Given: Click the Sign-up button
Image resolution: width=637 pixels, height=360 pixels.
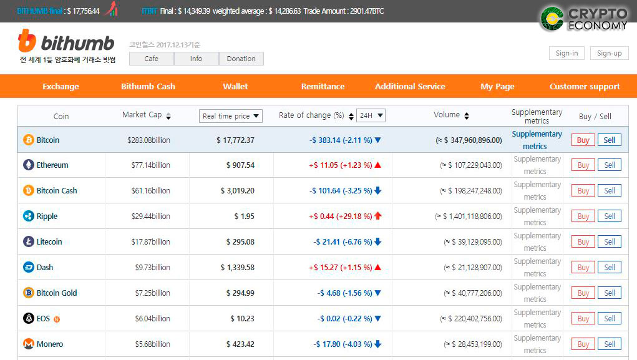Looking at the screenshot, I should click(x=610, y=53).
